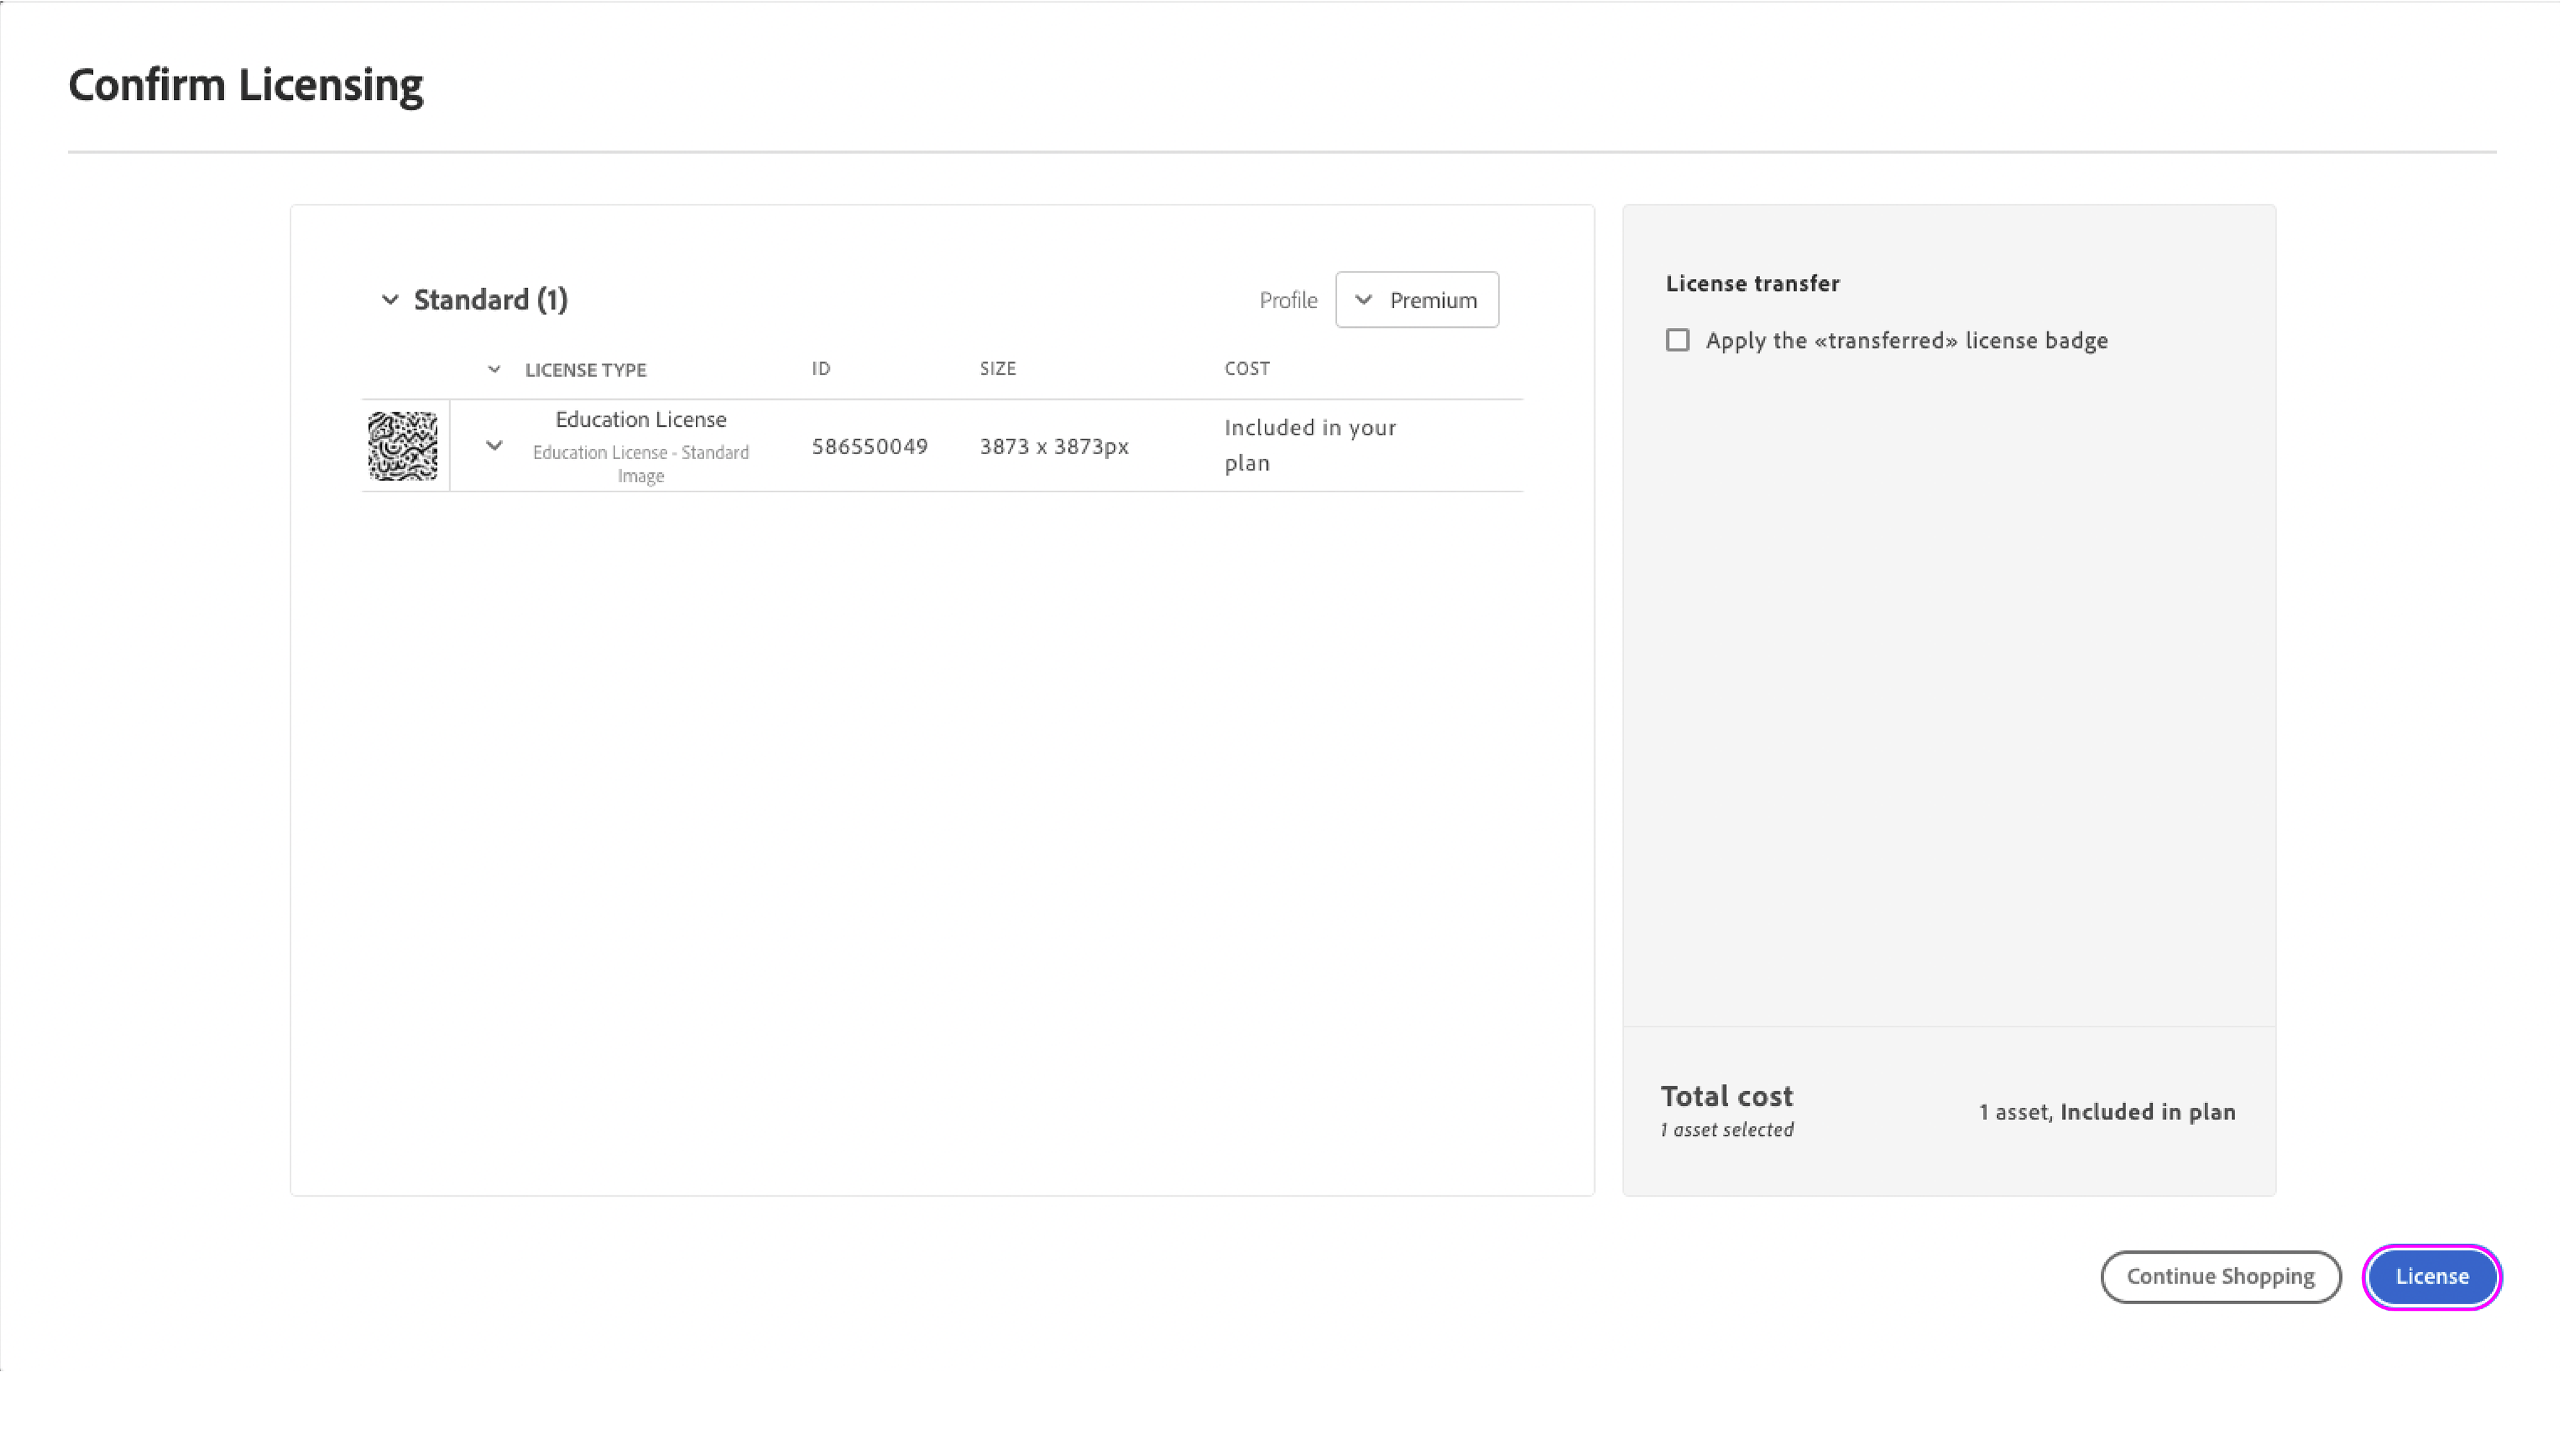Click the License button

pyautogui.click(x=2431, y=1276)
